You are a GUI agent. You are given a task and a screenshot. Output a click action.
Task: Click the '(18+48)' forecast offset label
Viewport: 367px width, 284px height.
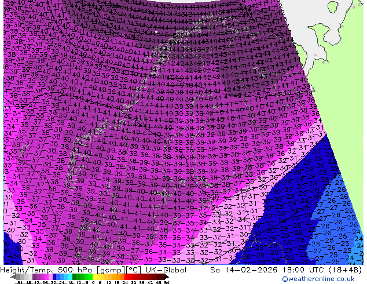(345, 270)
